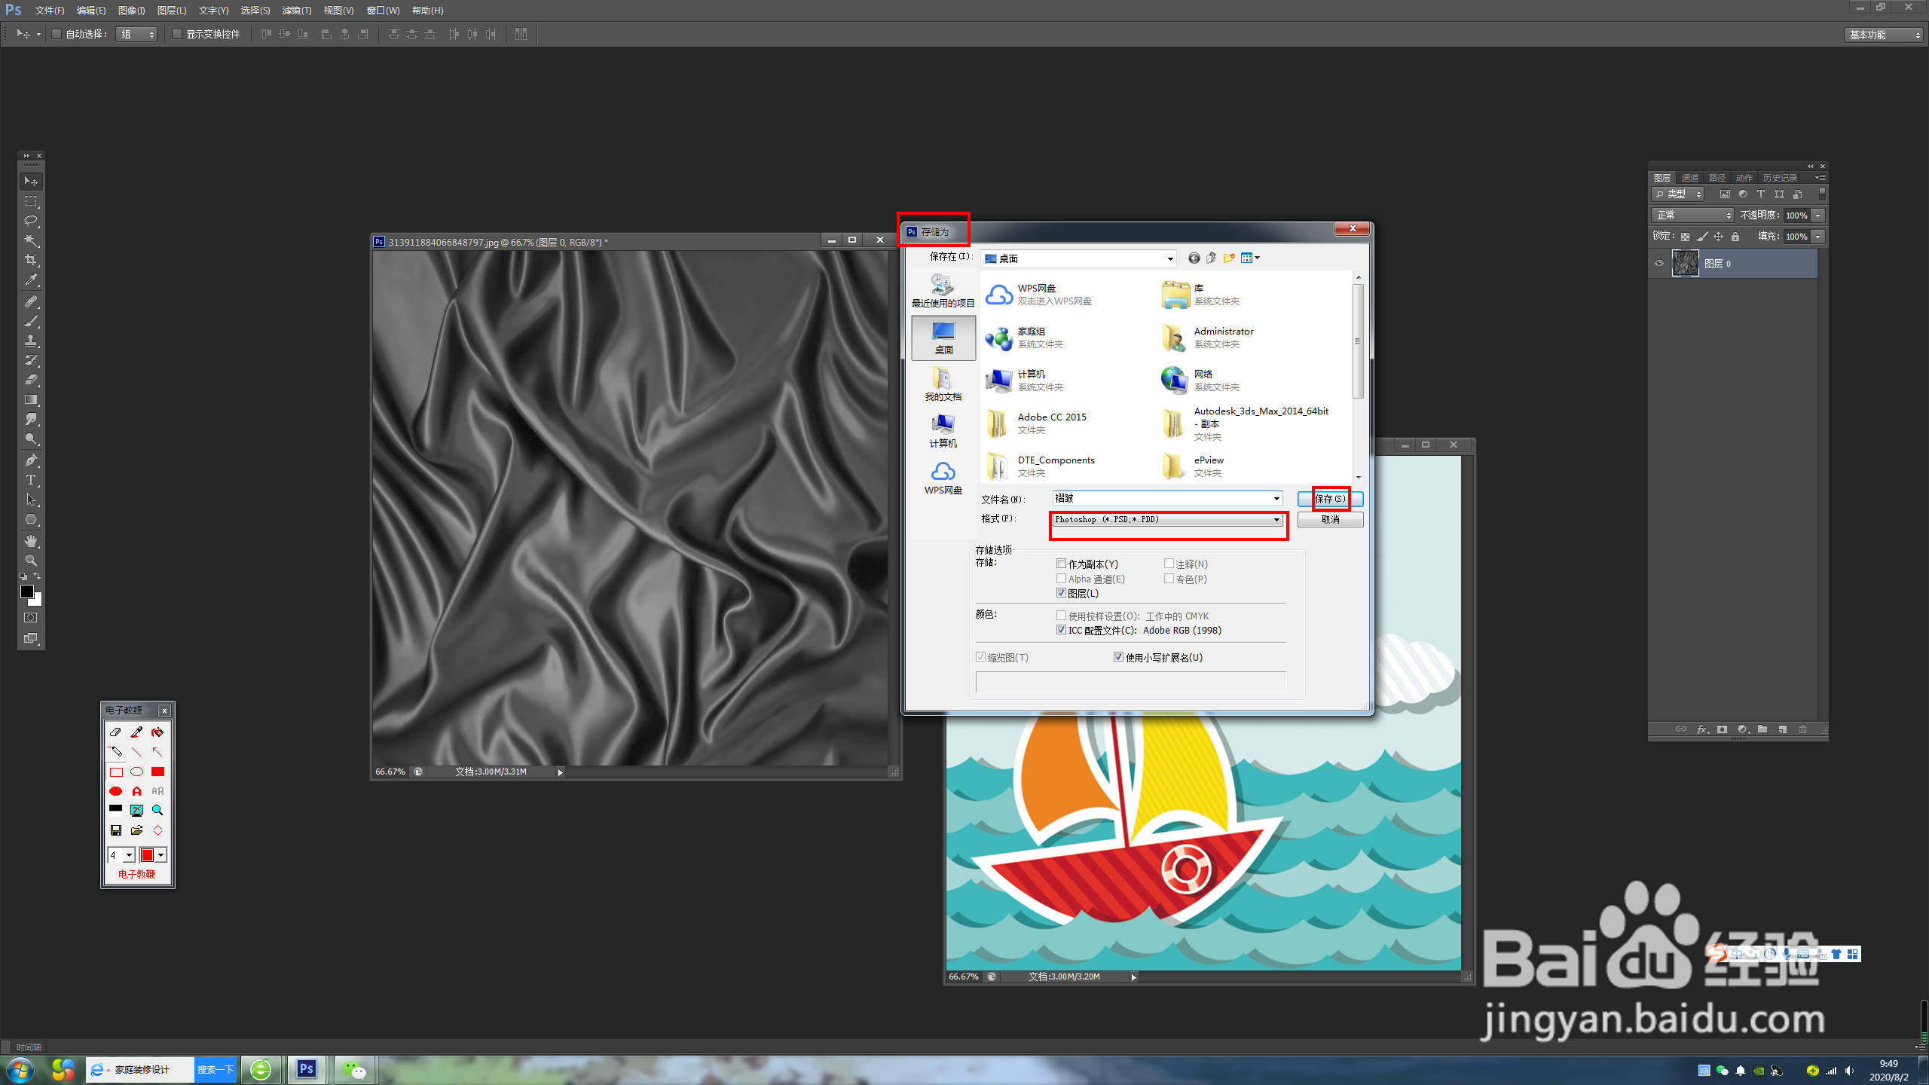Click the 保存(S) button

1330,499
